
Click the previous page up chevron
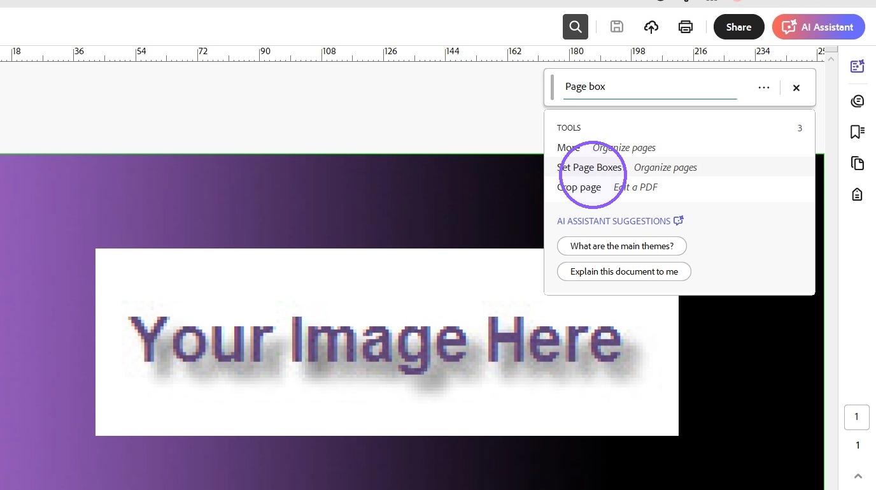[858, 475]
